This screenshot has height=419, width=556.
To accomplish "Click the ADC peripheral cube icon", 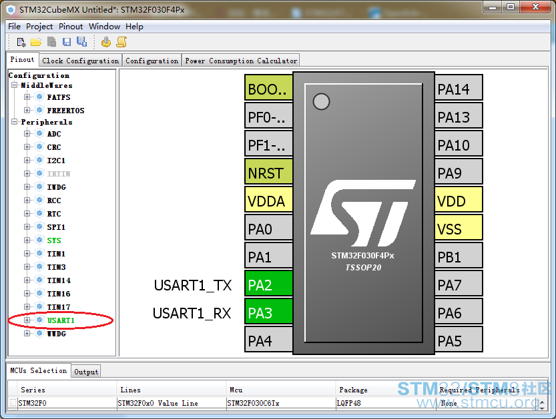I will (x=40, y=133).
